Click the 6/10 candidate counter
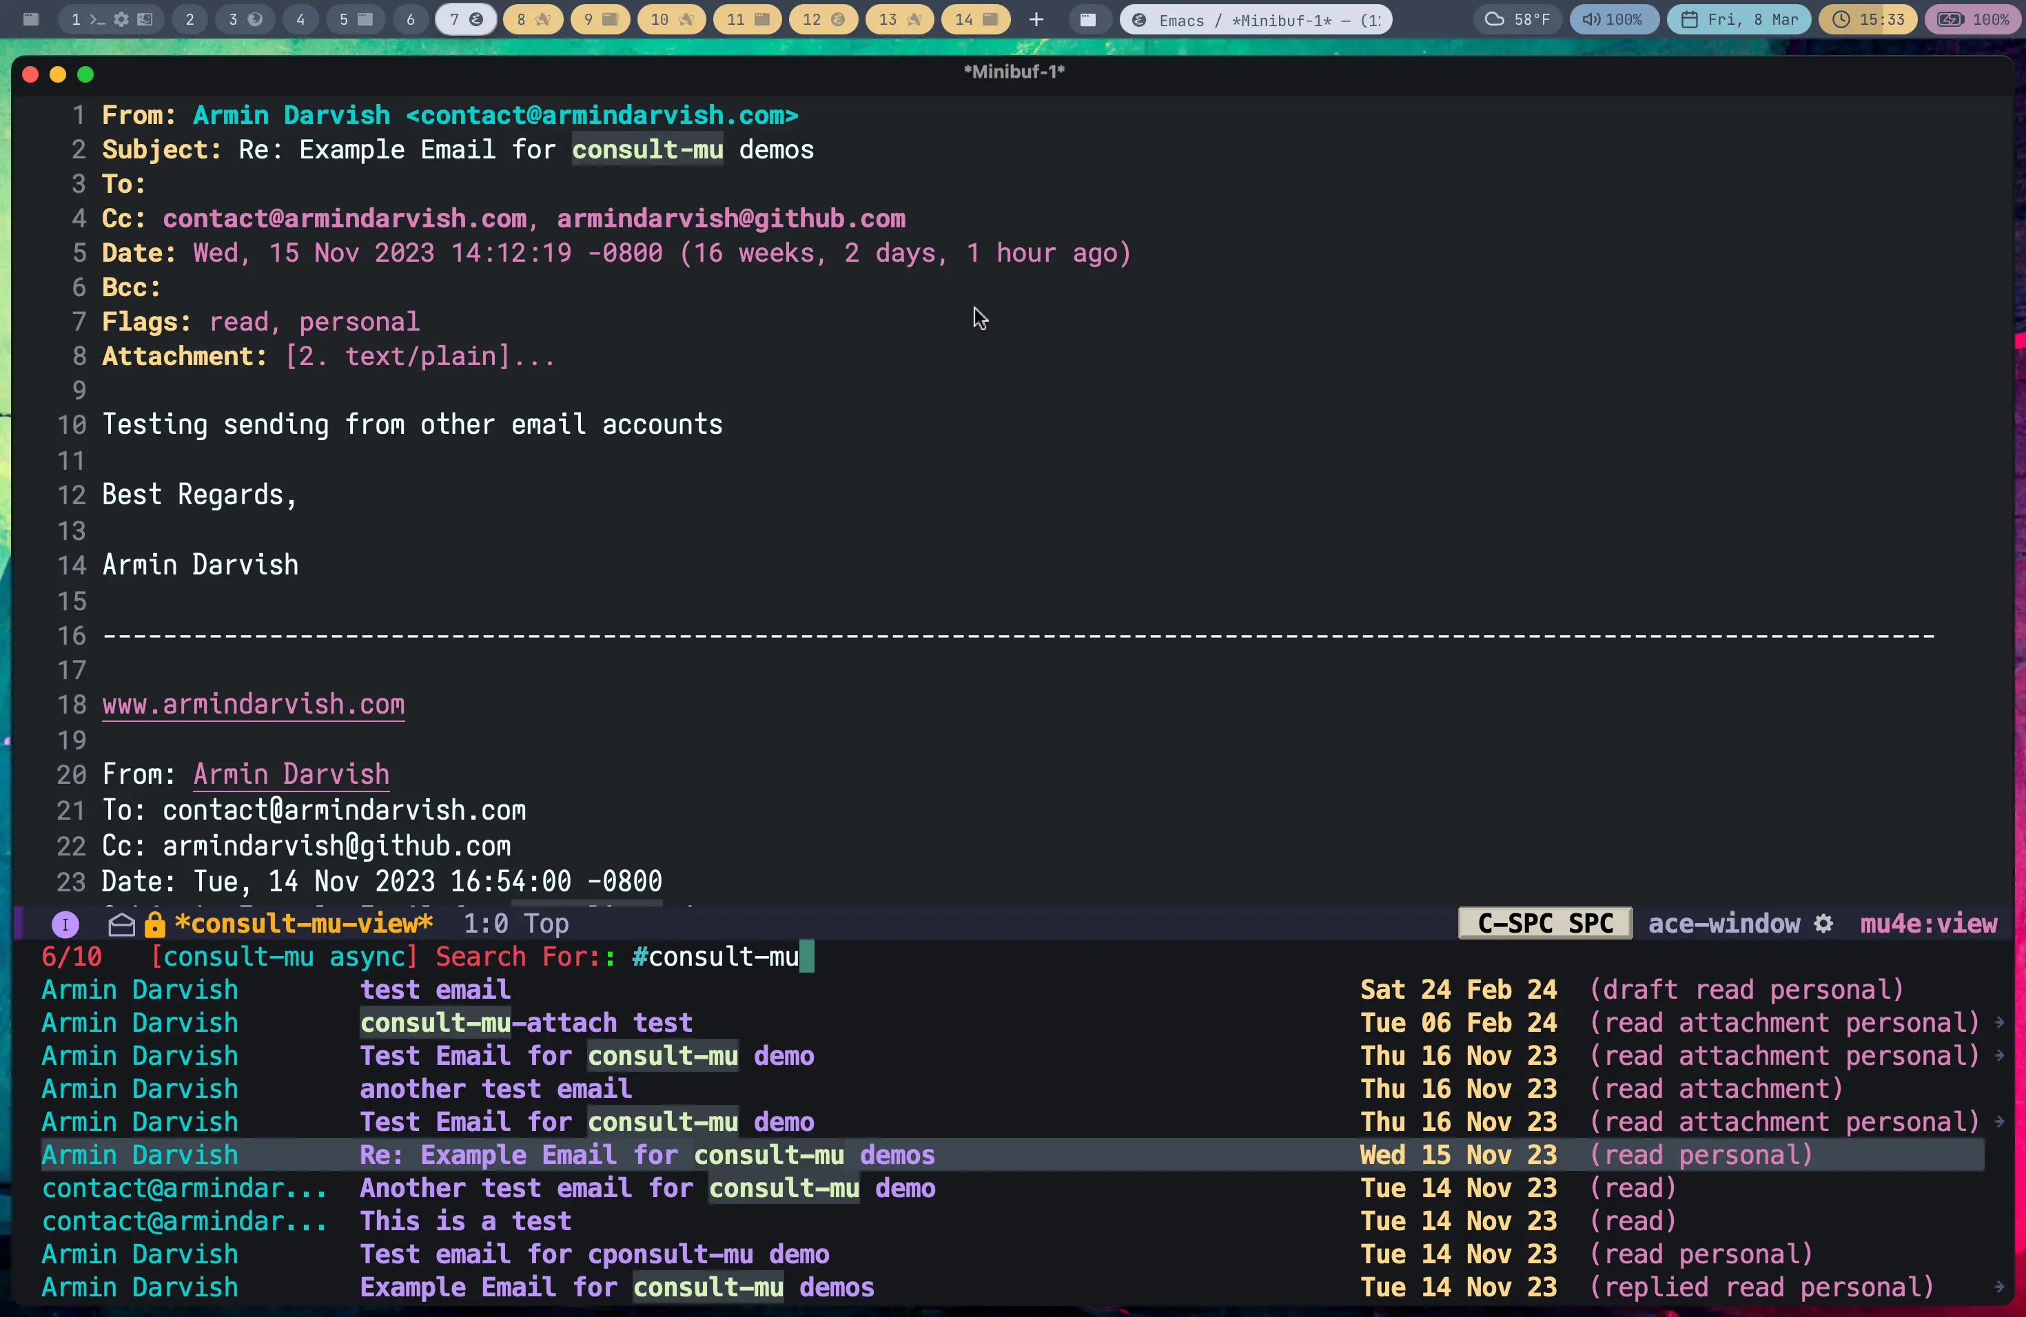 click(72, 956)
